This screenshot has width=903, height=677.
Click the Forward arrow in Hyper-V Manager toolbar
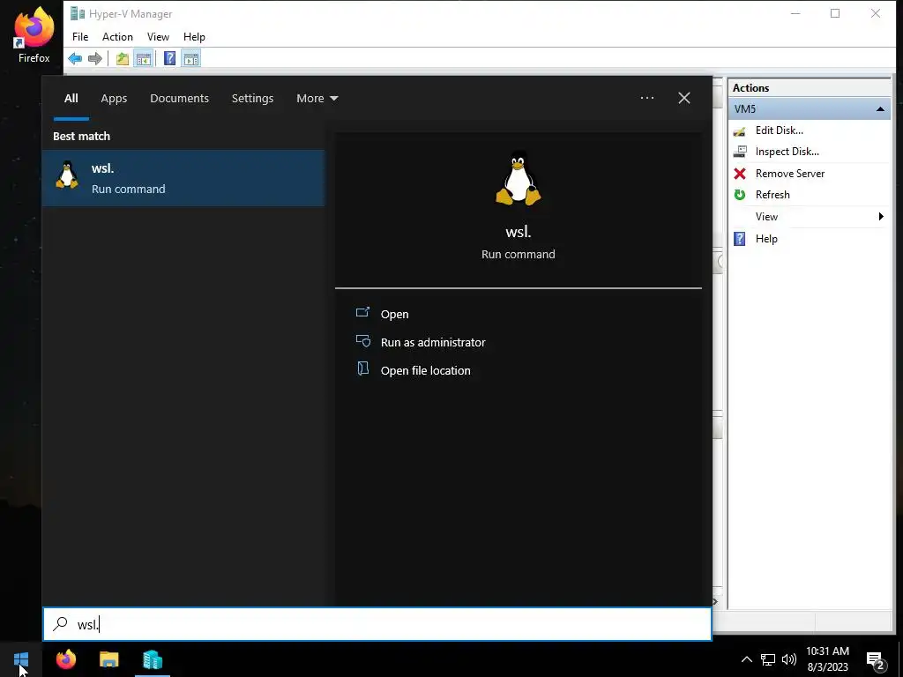point(95,58)
